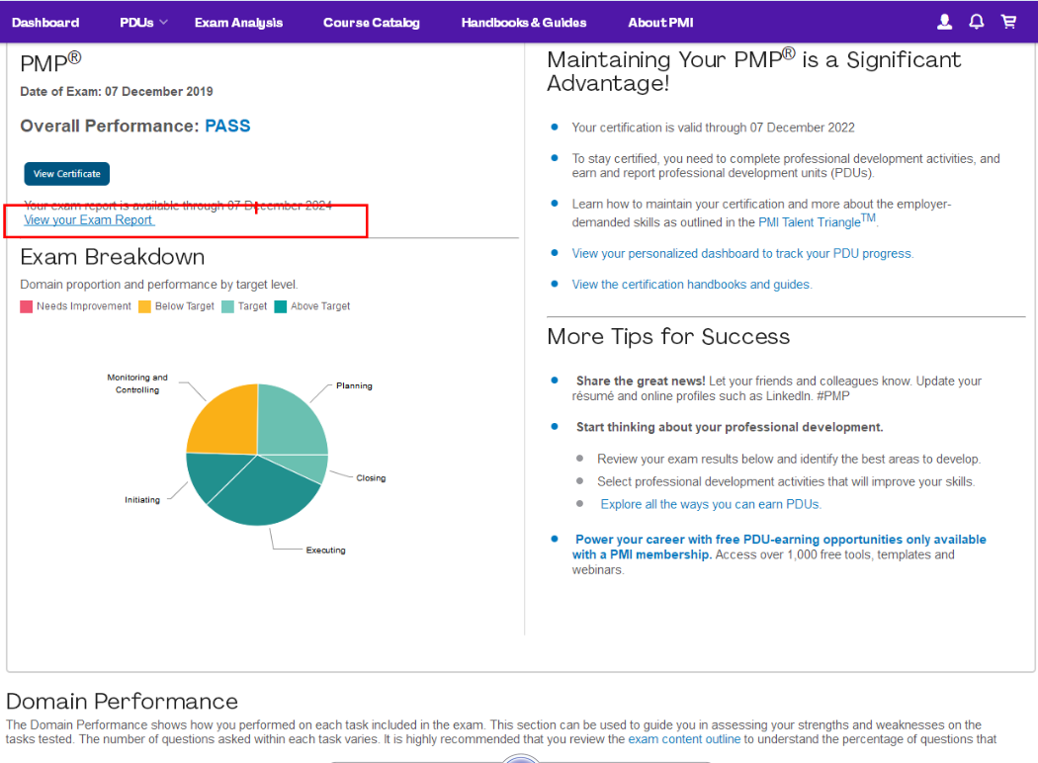The width and height of the screenshot is (1038, 763).
Task: Expand the PDUs dropdown menu
Action: 143,22
